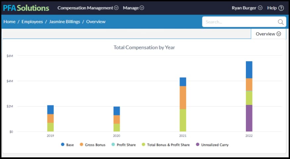Viewport: 290px width, 159px height.
Task: Open Employees breadcrumb link
Action: point(32,22)
